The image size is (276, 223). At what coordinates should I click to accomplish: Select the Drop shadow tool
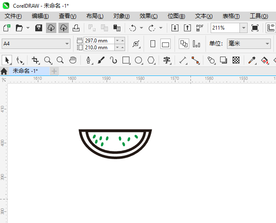pyautogui.click(x=224, y=60)
